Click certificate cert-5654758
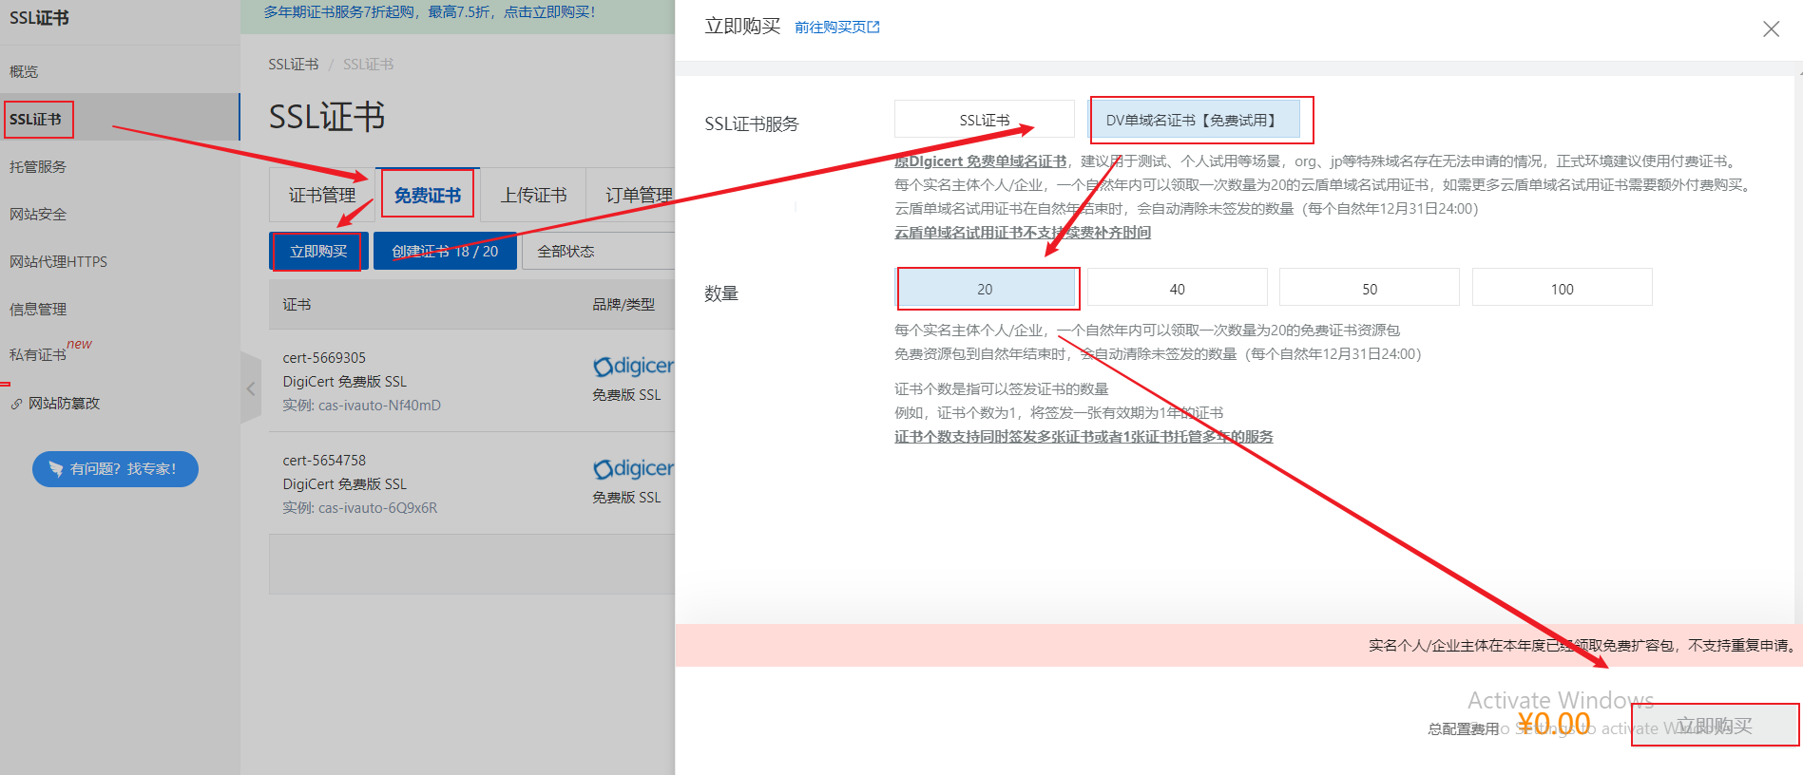The image size is (1803, 775). pos(324,461)
